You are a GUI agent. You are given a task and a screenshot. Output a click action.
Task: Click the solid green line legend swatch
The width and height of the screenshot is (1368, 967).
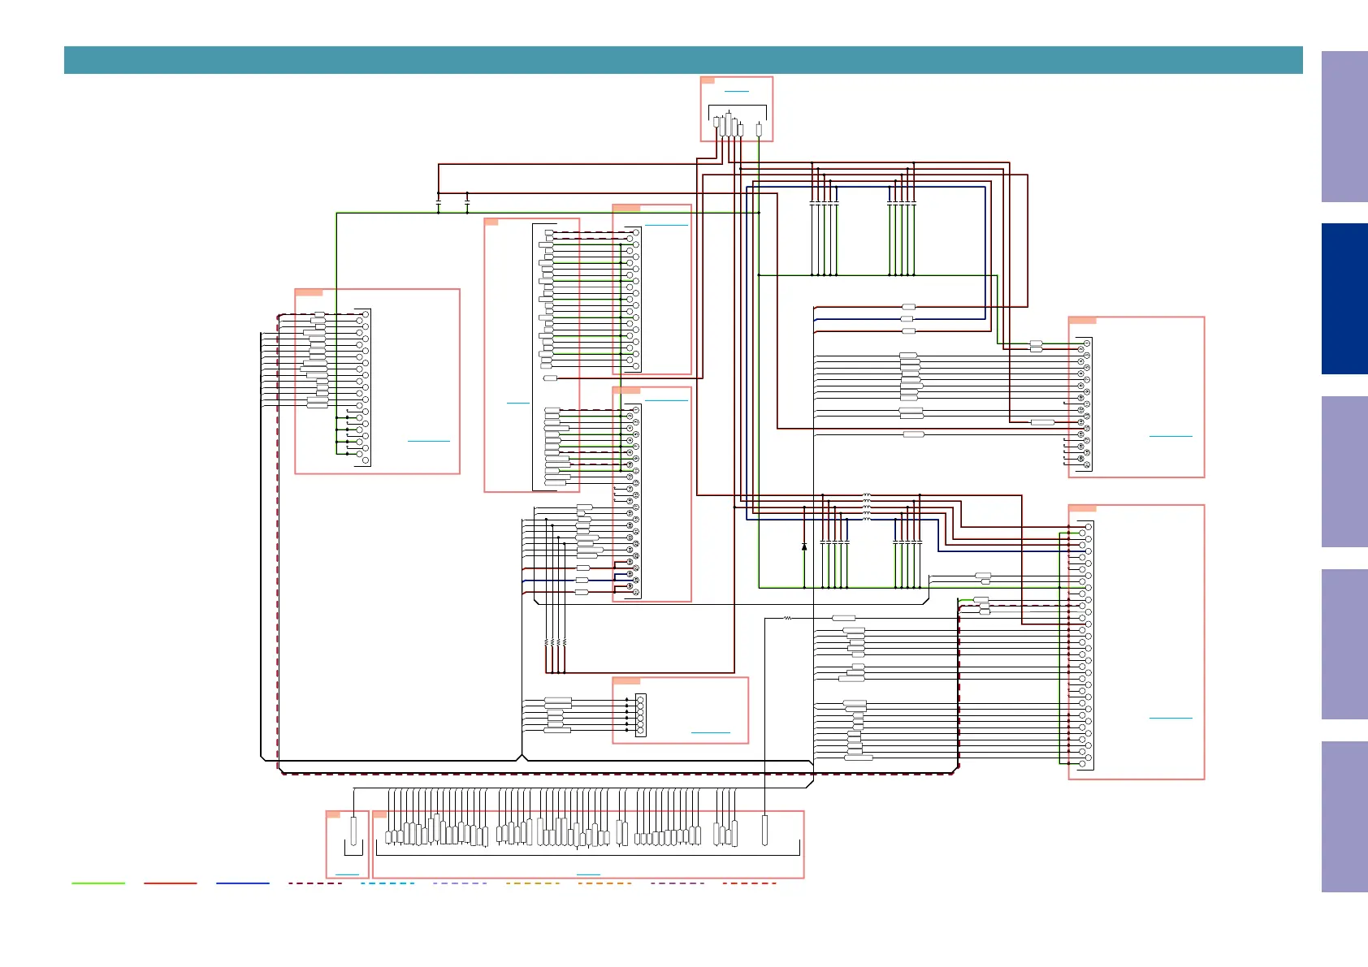(98, 883)
